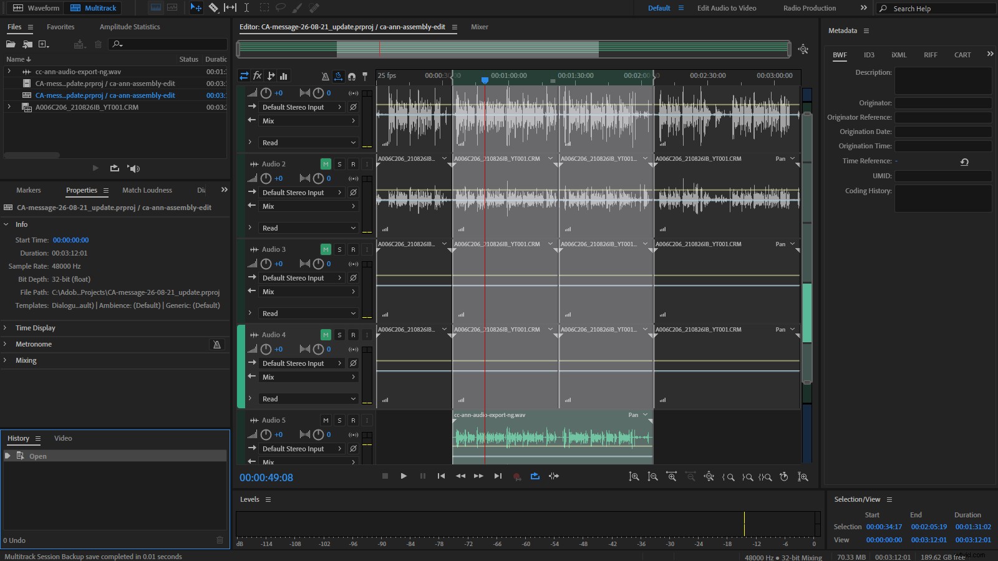Select the Razor tool

(x=214, y=8)
